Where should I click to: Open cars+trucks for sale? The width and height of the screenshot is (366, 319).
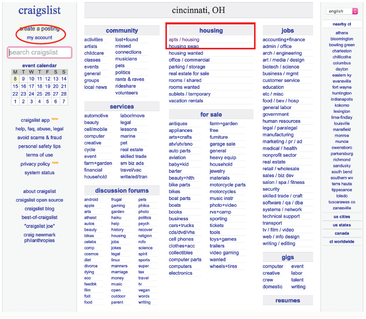(x=181, y=225)
